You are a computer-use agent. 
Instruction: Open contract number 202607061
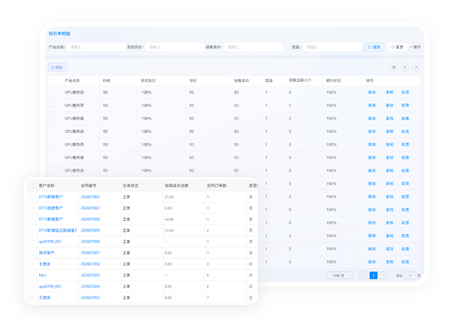(90, 208)
